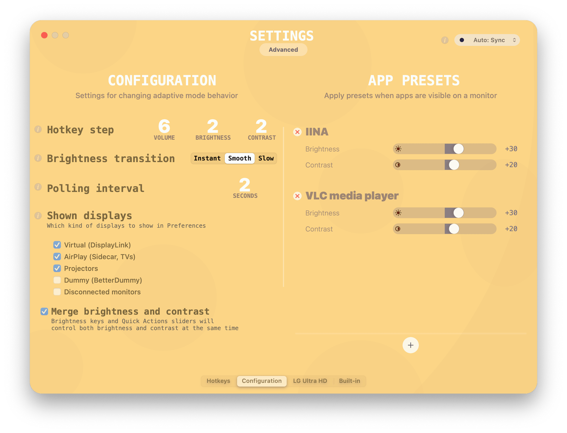Click contrast icon on IINA Contrast slider
Viewport: 567px width, 433px height.
coord(398,165)
